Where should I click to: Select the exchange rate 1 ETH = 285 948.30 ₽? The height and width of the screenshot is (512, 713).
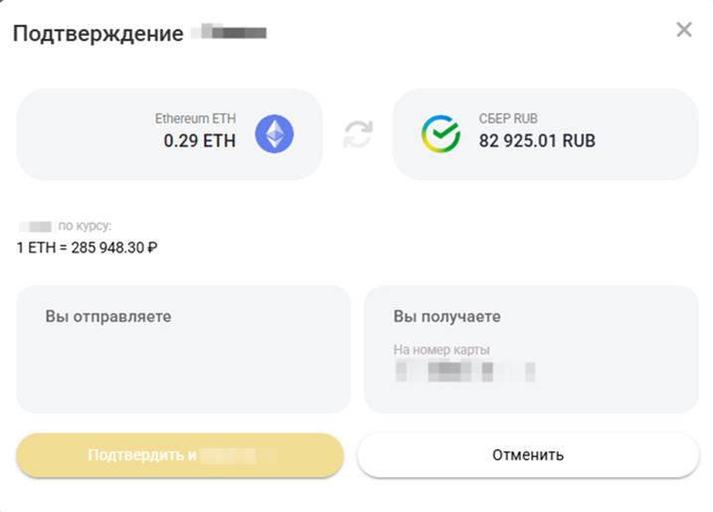tap(88, 247)
